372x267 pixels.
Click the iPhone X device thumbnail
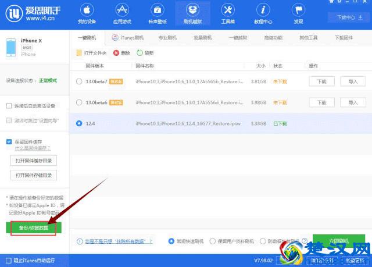[11, 48]
